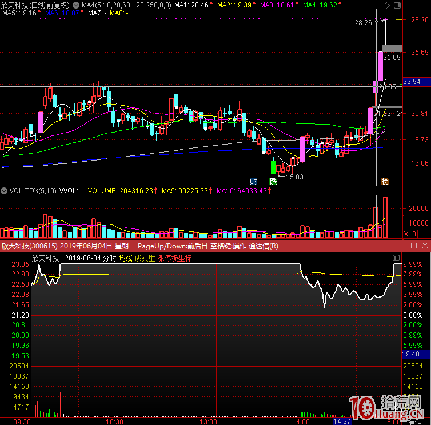Click the 28.26 high price annotation
The width and height of the screenshot is (431, 425).
363,22
